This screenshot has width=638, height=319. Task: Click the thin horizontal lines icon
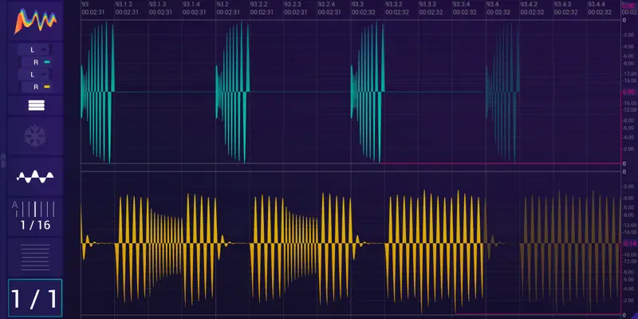35,258
